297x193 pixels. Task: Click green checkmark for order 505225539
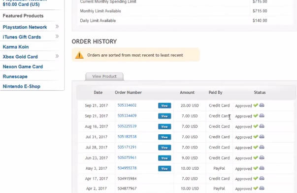256,126
